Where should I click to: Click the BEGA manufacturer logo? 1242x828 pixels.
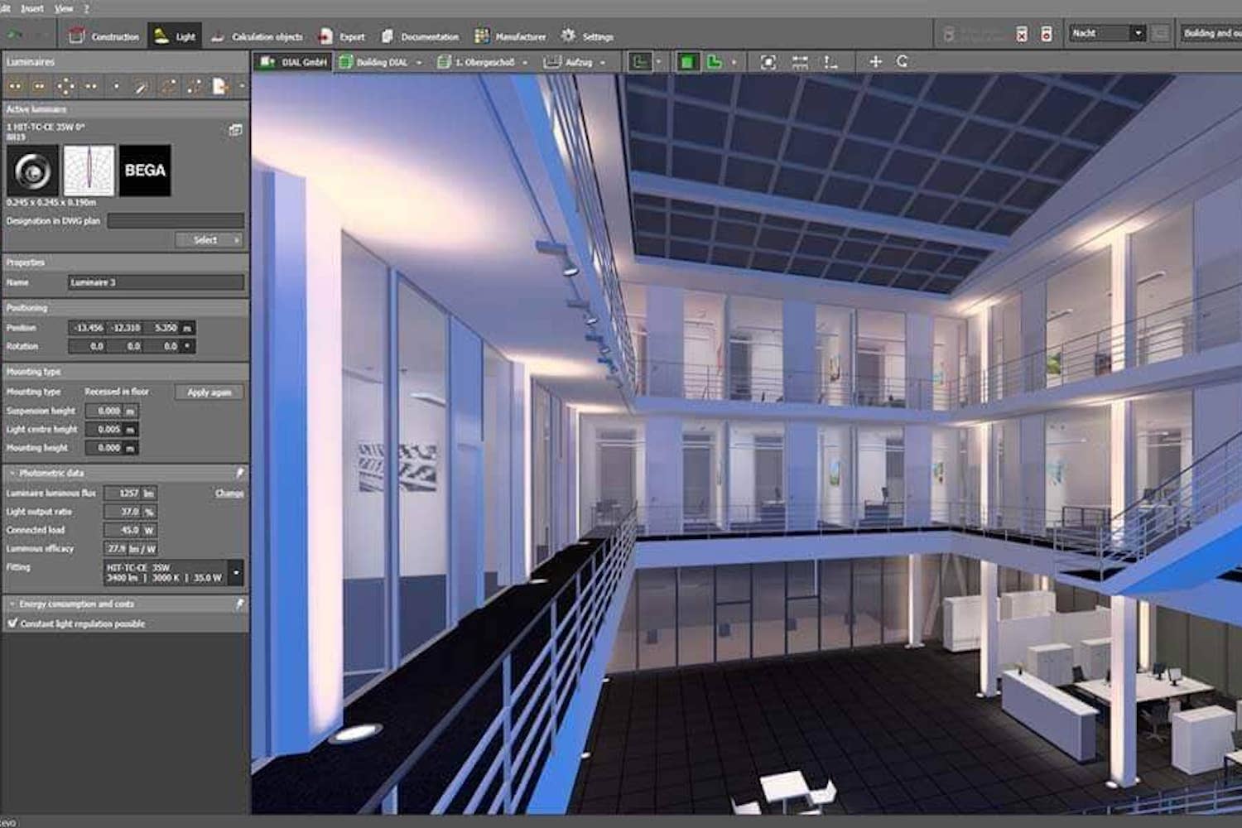pyautogui.click(x=145, y=171)
